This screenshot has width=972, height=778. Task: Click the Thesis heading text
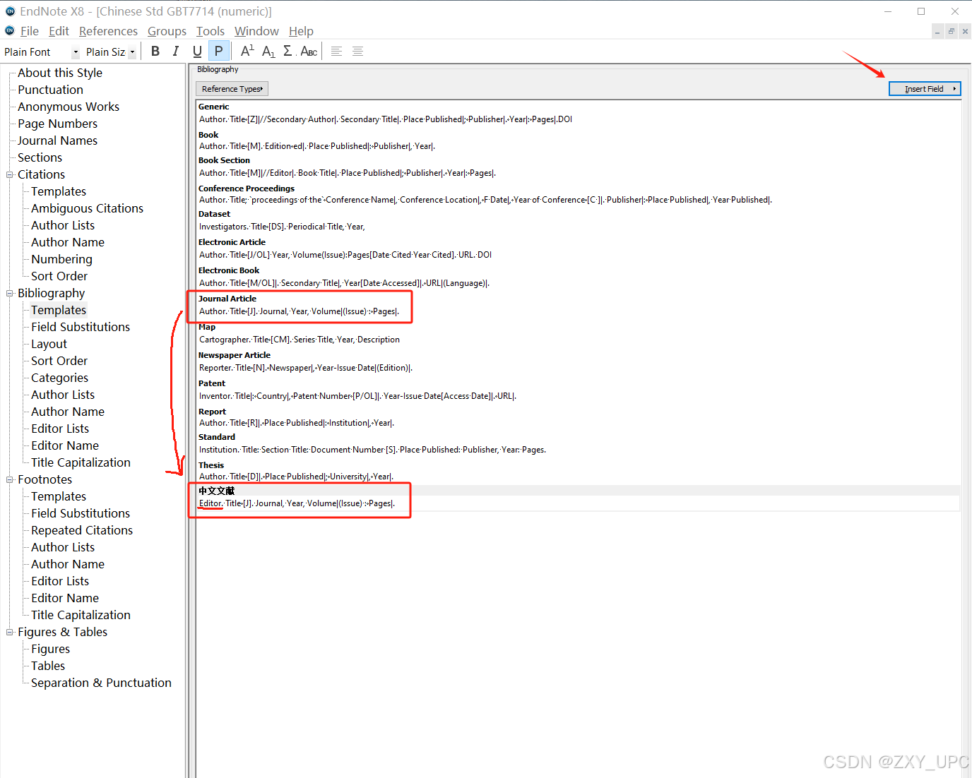pyautogui.click(x=211, y=465)
